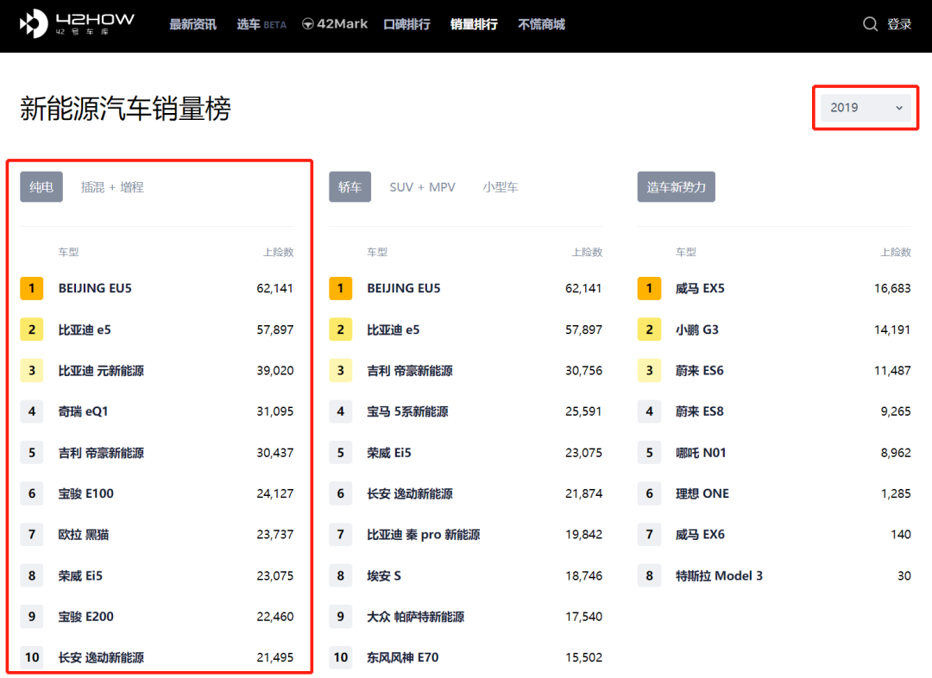Open 宝骏 E100 entry
This screenshot has width=932, height=678.
click(85, 493)
